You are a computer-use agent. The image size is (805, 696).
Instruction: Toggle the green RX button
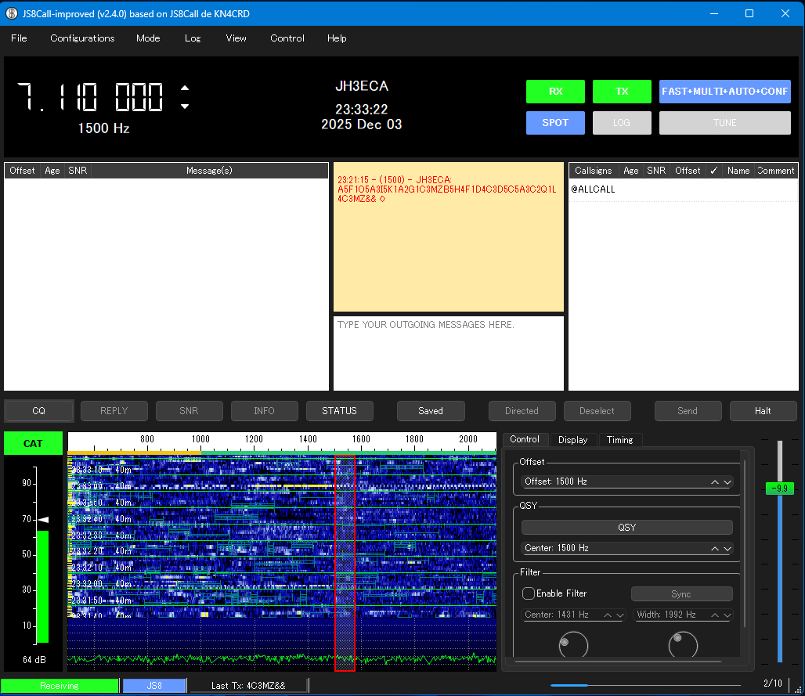point(555,92)
